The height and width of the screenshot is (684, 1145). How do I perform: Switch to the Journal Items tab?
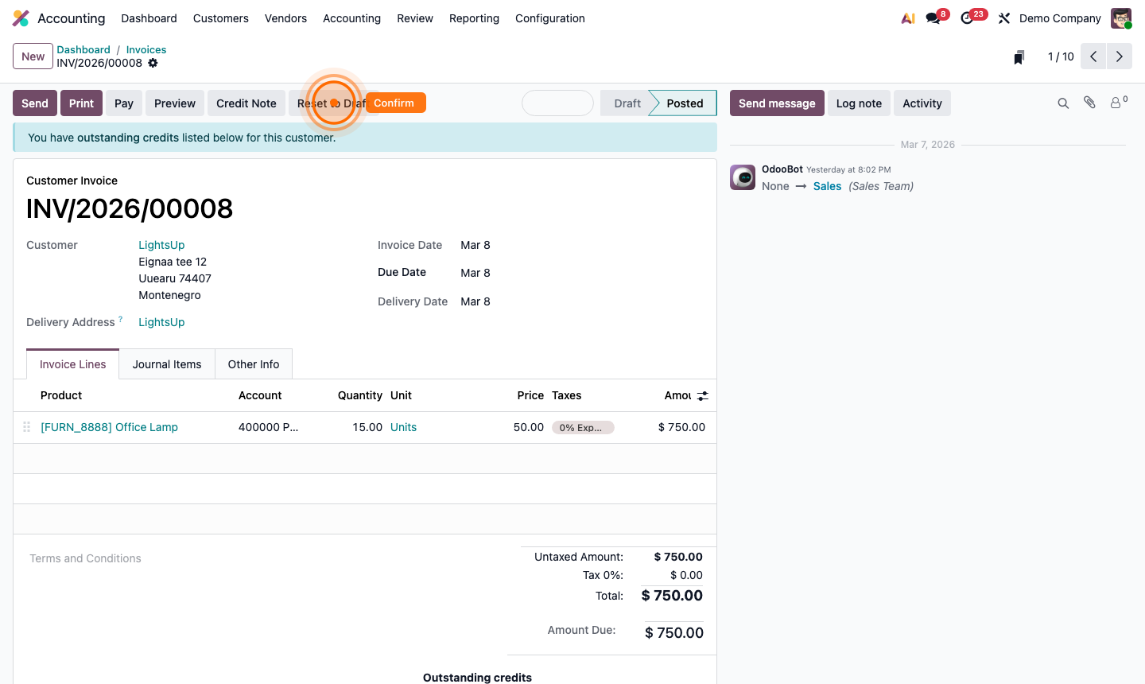166,363
